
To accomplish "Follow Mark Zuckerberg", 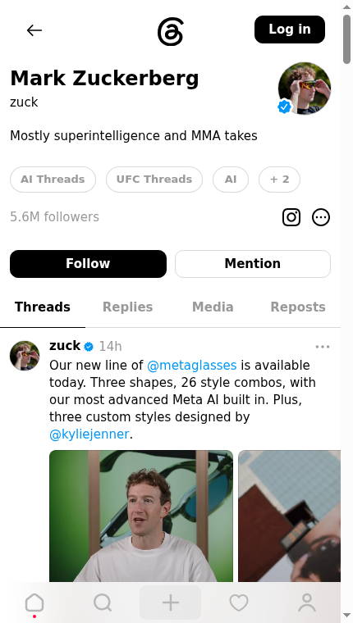I will coord(88,264).
